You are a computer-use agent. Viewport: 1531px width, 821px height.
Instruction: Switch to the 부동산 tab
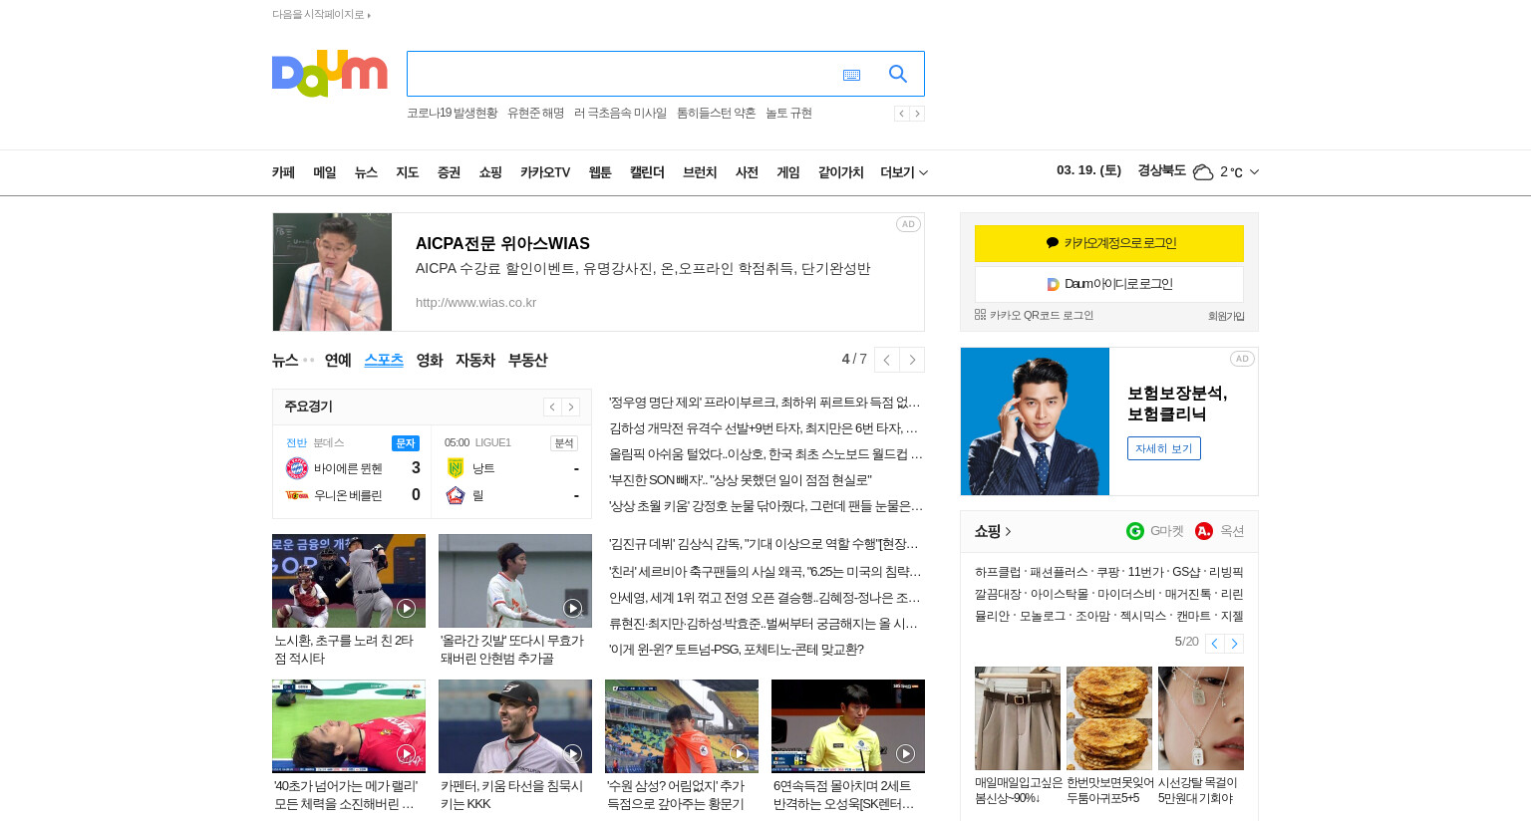[527, 360]
